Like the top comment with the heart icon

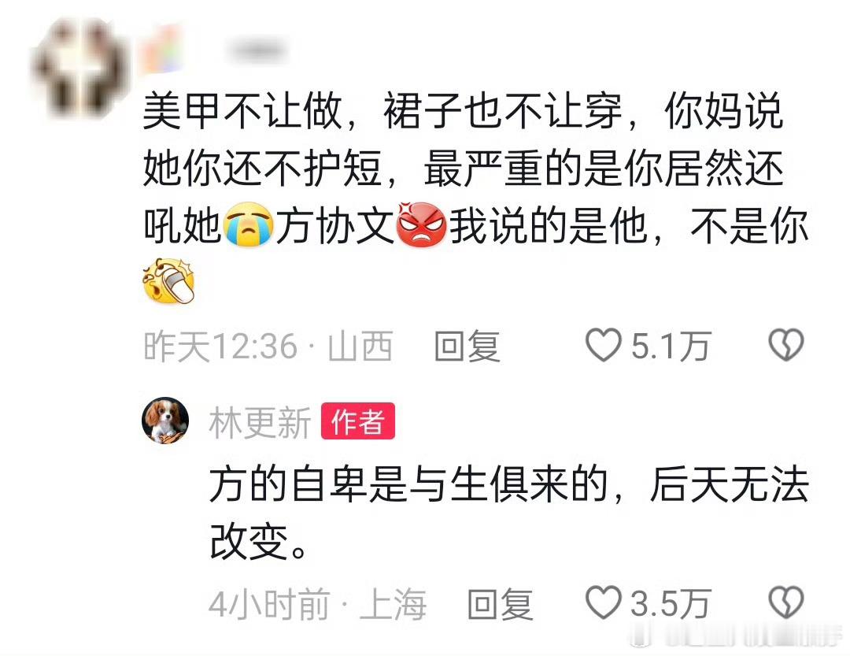click(x=604, y=345)
